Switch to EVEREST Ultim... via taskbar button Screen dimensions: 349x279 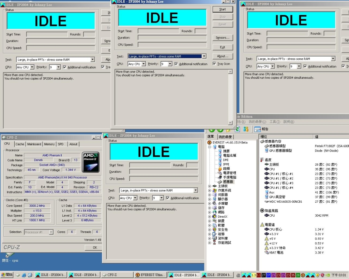(x=150, y=275)
